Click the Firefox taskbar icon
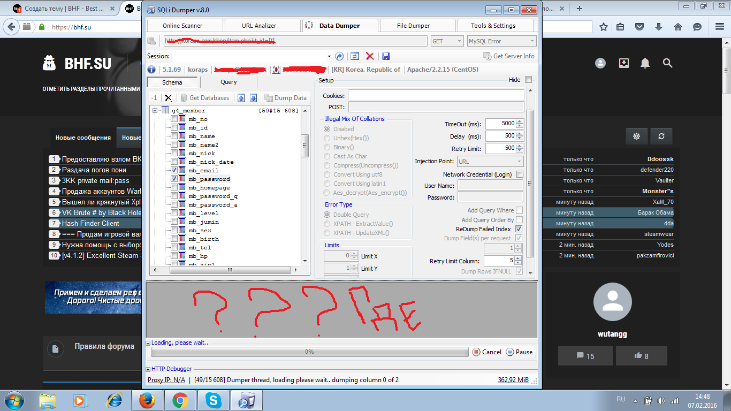This screenshot has width=731, height=411. 147,400
